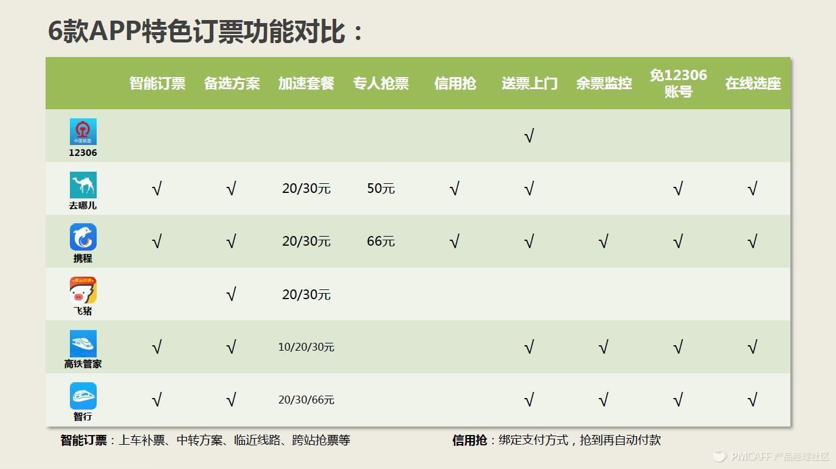The width and height of the screenshot is (836, 469).
Task: Click the 送票上门 checkmark in 12306 row
Action: (529, 136)
